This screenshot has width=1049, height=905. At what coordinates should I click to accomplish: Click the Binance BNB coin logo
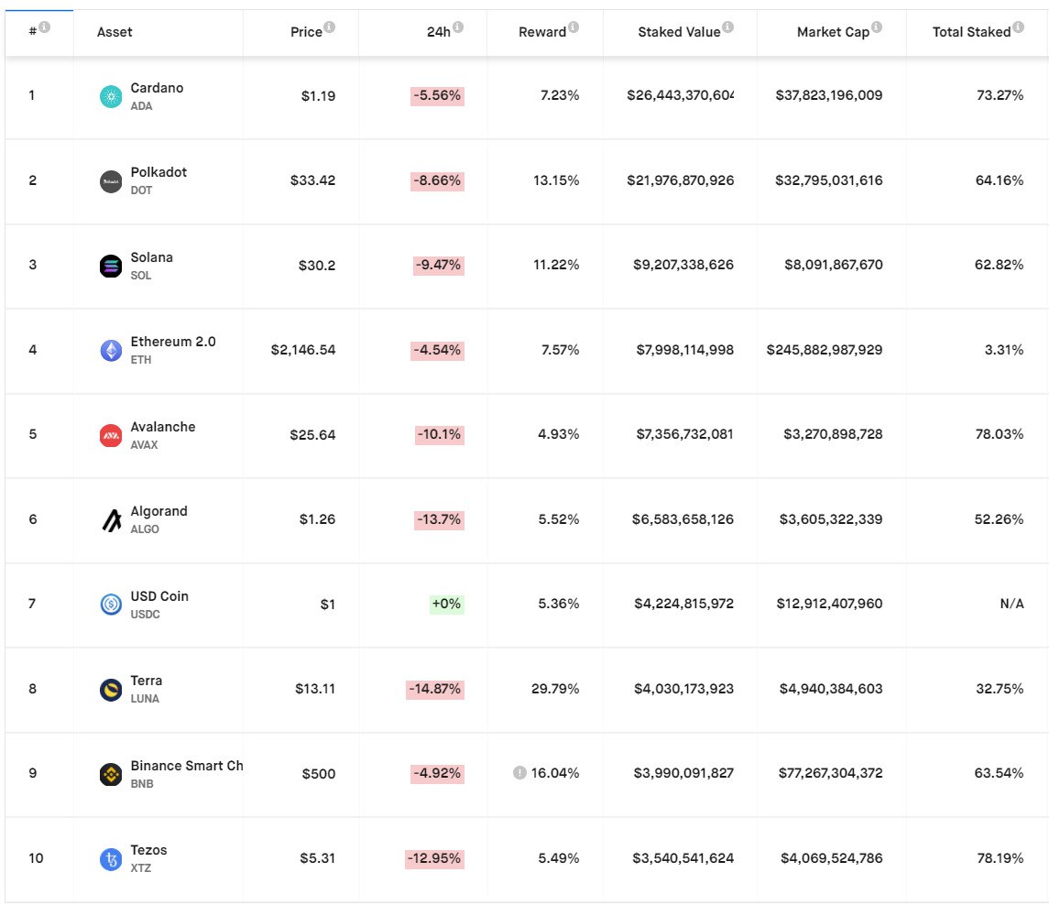111,775
